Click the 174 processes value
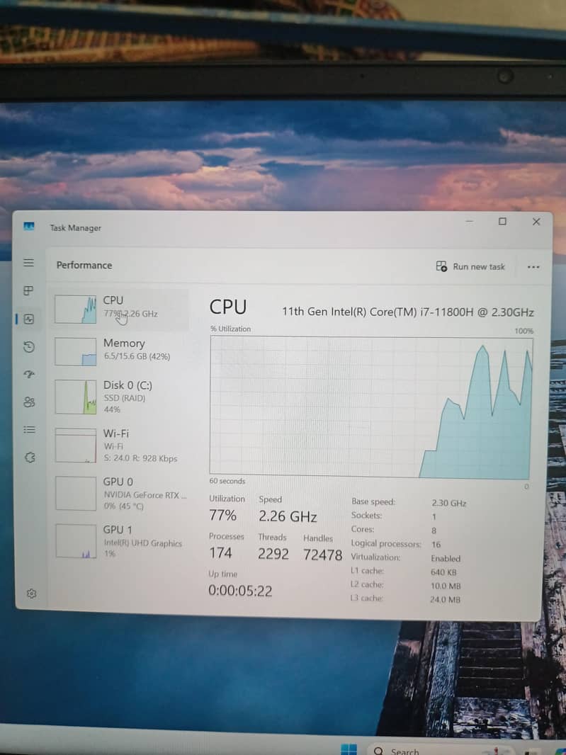 click(x=220, y=552)
